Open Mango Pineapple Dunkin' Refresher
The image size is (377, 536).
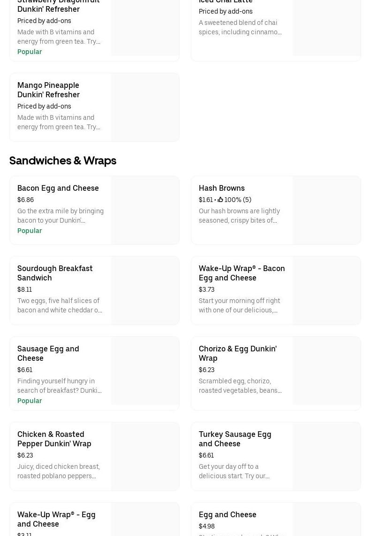(x=48, y=90)
